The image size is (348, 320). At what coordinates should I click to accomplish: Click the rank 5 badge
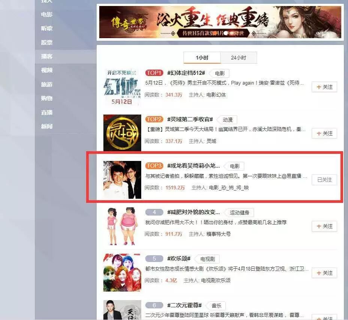pyautogui.click(x=154, y=259)
